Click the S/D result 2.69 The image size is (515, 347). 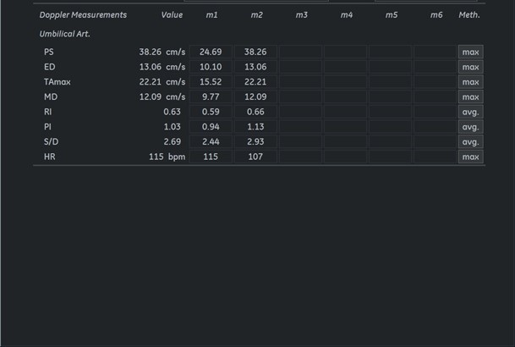click(173, 141)
